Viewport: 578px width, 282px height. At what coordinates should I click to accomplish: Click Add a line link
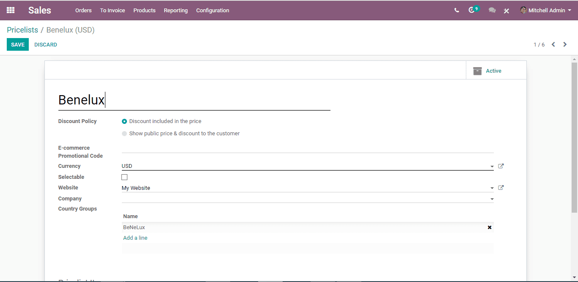135,238
